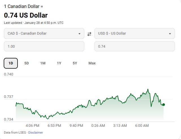
Task: Select the 5Y chart range
Action: point(75,63)
